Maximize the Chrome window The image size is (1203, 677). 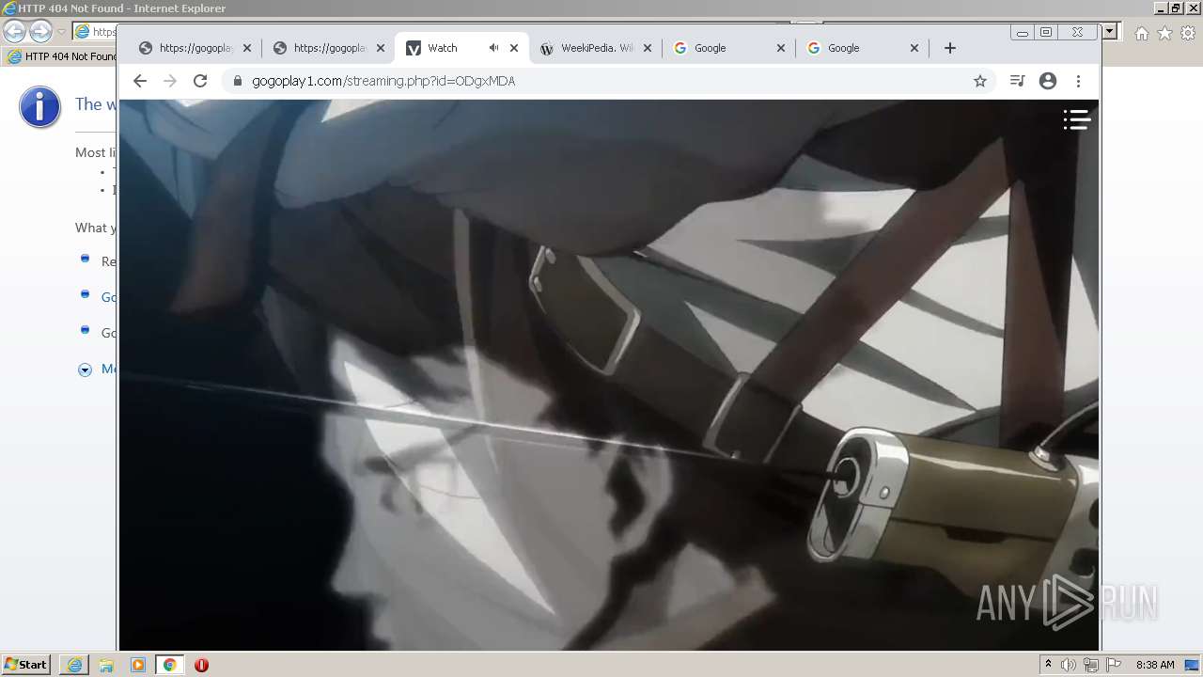coord(1046,32)
